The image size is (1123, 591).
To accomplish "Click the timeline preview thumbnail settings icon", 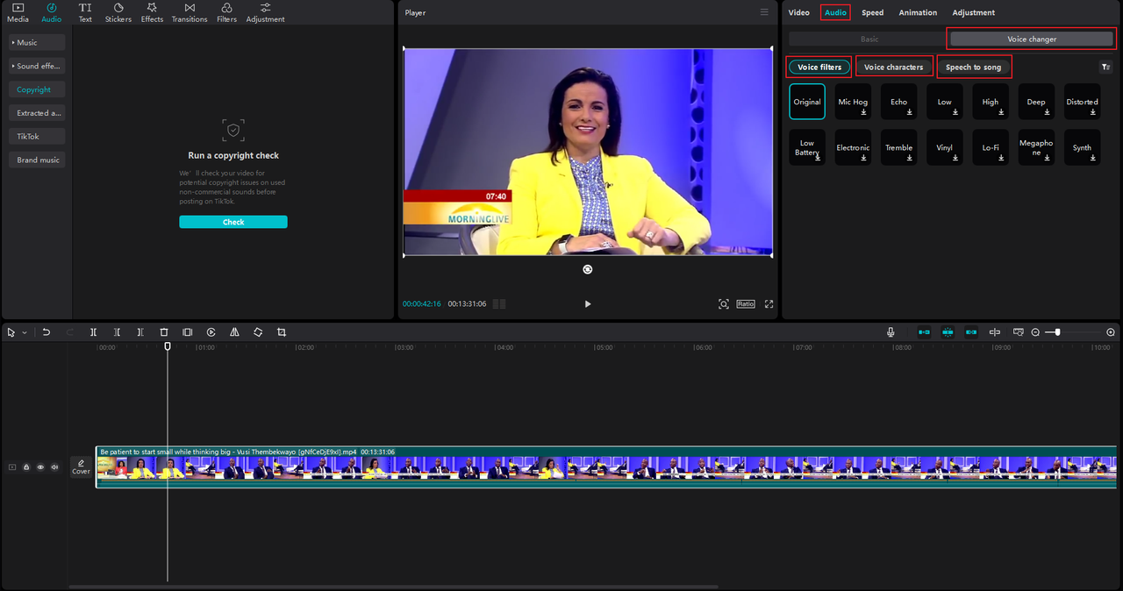I will pyautogui.click(x=1019, y=332).
